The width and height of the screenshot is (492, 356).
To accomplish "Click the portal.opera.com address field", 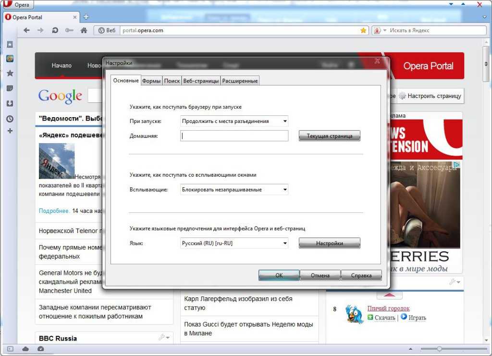I will click(x=240, y=30).
